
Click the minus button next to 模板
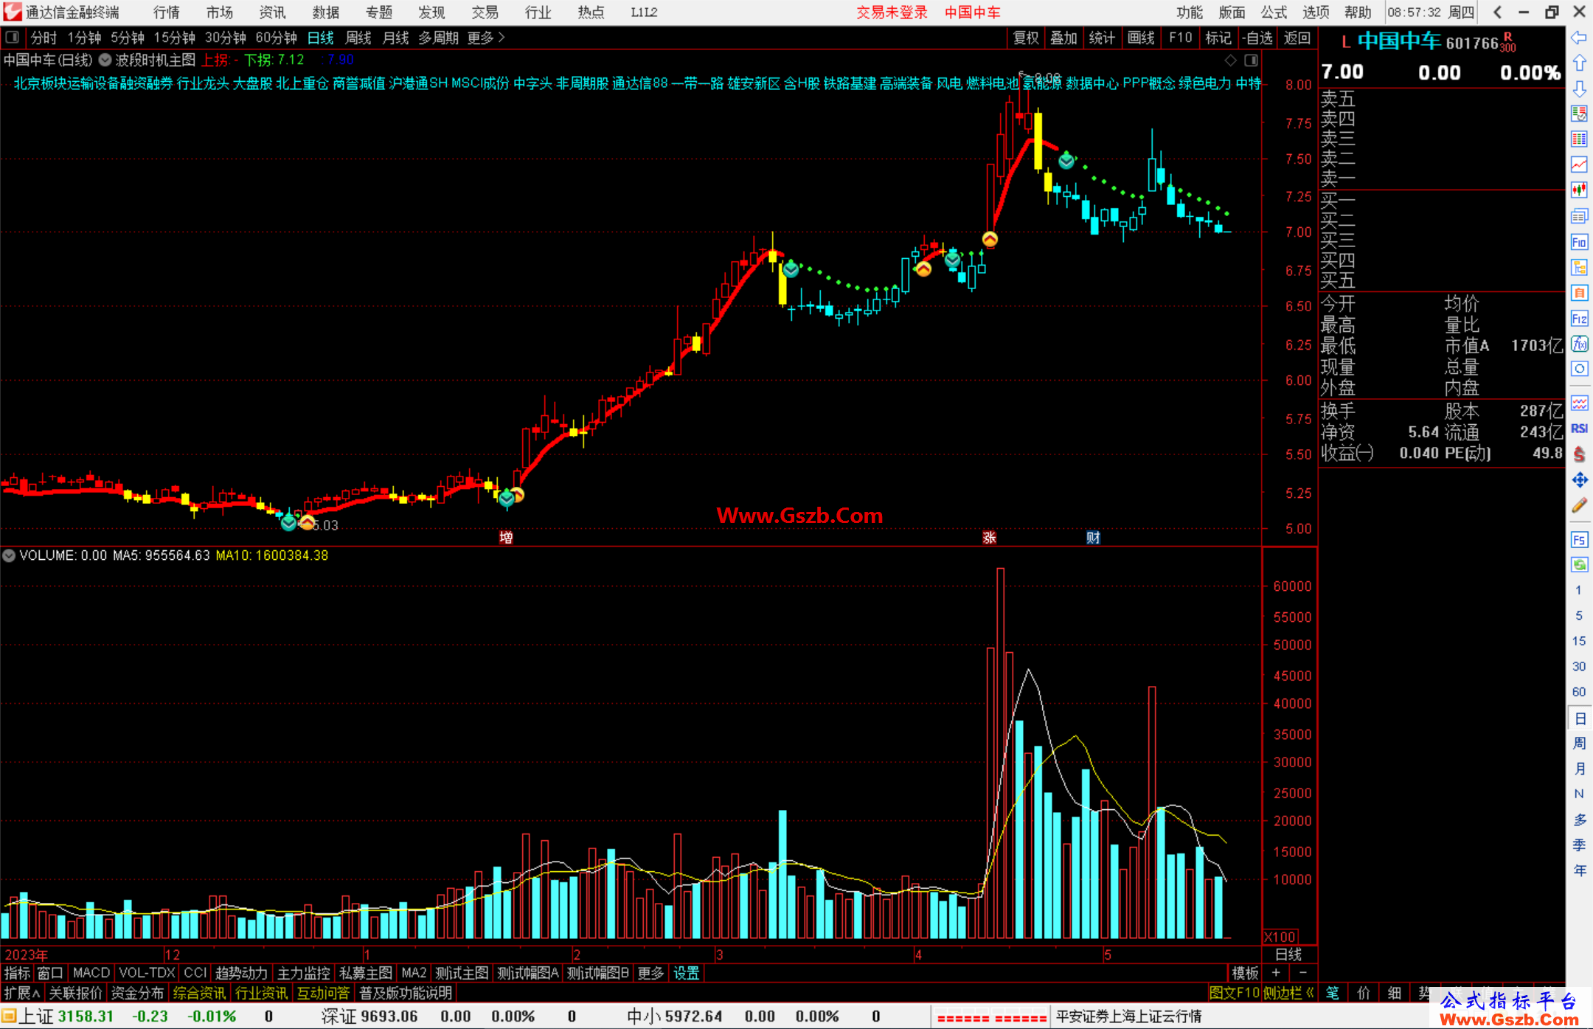tap(1303, 973)
